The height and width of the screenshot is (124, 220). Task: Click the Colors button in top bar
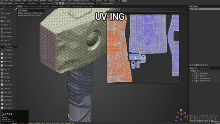point(124,1)
